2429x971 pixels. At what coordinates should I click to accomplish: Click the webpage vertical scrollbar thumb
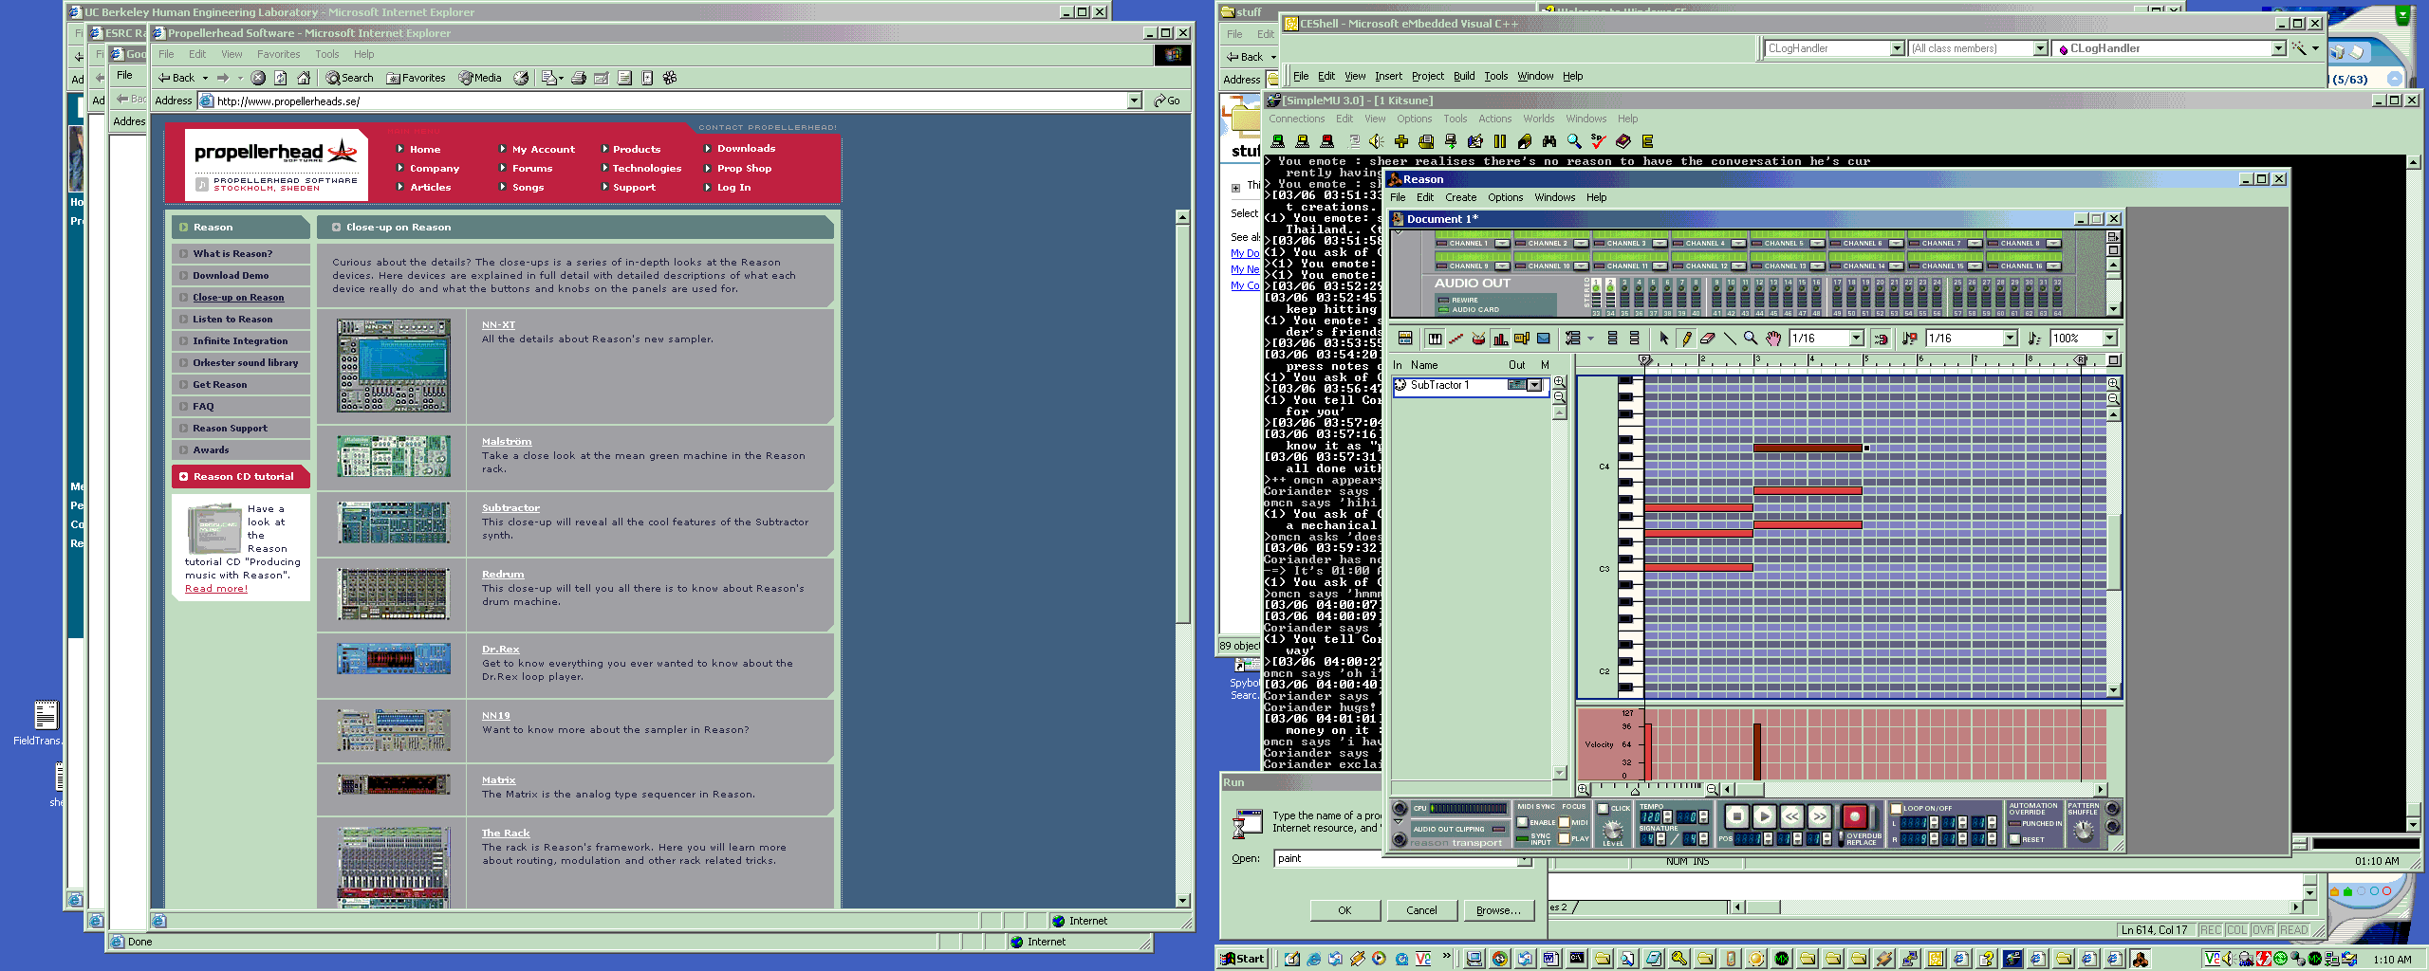click(1182, 423)
